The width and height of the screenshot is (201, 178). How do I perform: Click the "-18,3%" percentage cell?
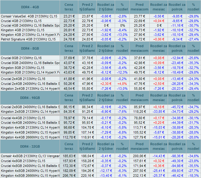(193, 176)
